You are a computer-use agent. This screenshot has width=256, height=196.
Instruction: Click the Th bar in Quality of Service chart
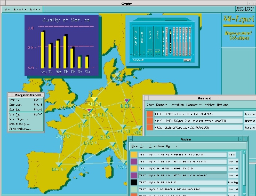tap(65, 52)
